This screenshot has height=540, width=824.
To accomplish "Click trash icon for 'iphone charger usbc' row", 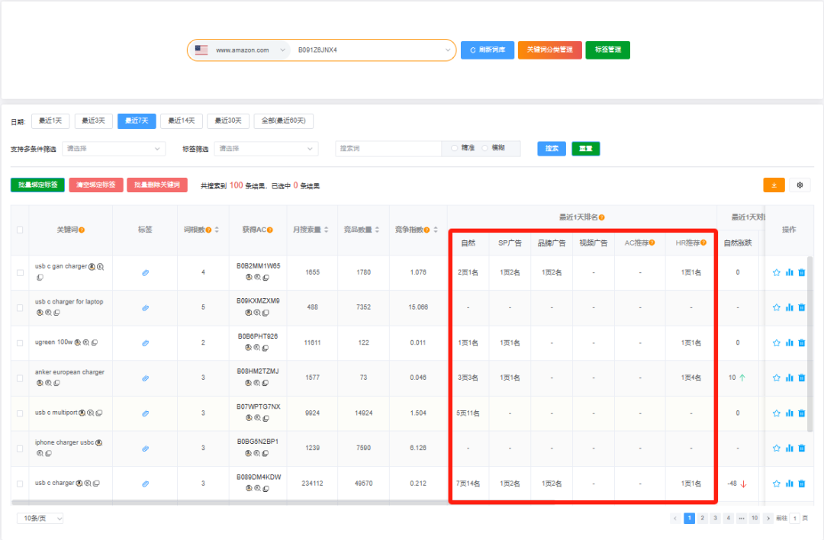I will 801,448.
